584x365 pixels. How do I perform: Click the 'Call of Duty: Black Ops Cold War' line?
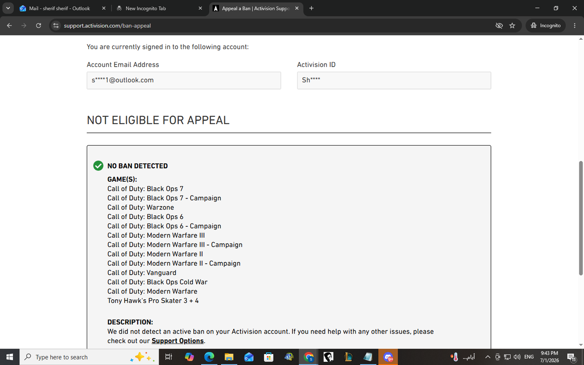pyautogui.click(x=157, y=282)
